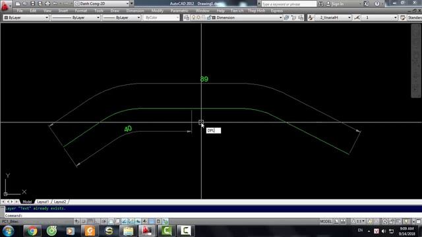Screen dimensions: 422x237
Task: Click the MODEL space button in status bar
Action: 326,221
